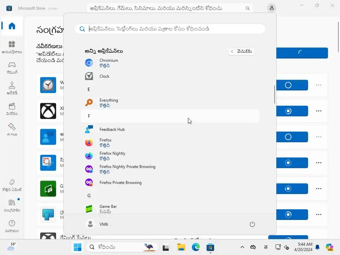Viewport: 340px width, 255px height.
Task: Click the Windows Start button on taskbar
Action: [77, 247]
